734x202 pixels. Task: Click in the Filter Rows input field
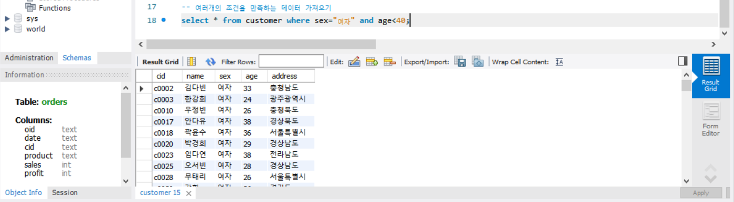[x=291, y=62]
